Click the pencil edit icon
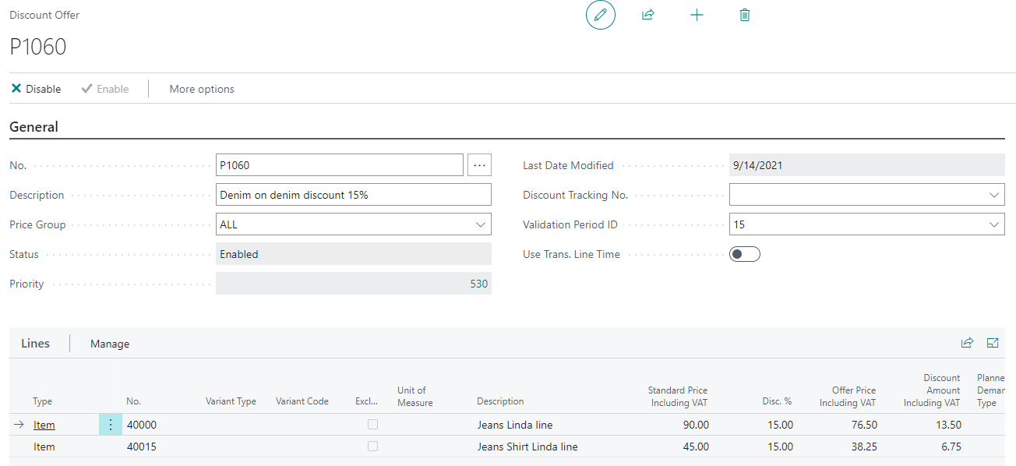1016x466 pixels. coord(600,15)
